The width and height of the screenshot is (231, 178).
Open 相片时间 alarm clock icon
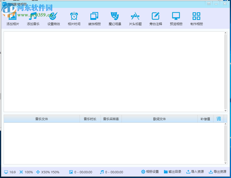(x=74, y=16)
